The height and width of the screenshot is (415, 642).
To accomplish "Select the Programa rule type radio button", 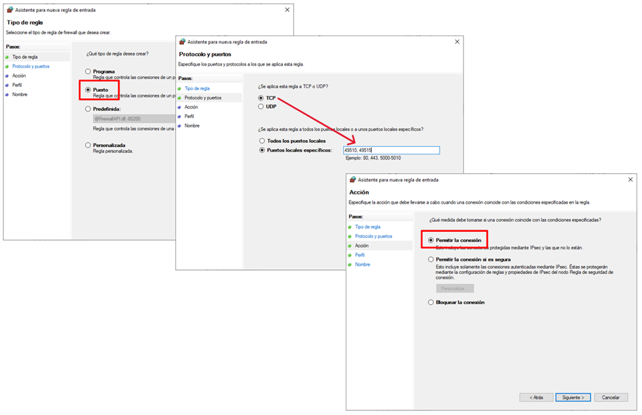I will pyautogui.click(x=88, y=72).
